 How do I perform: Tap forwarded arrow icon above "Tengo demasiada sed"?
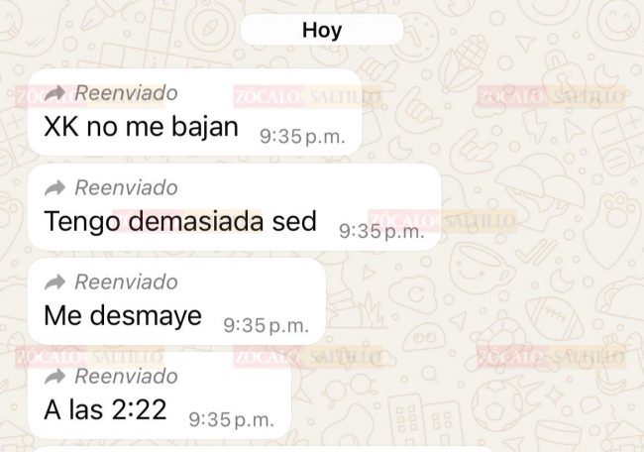[54, 187]
